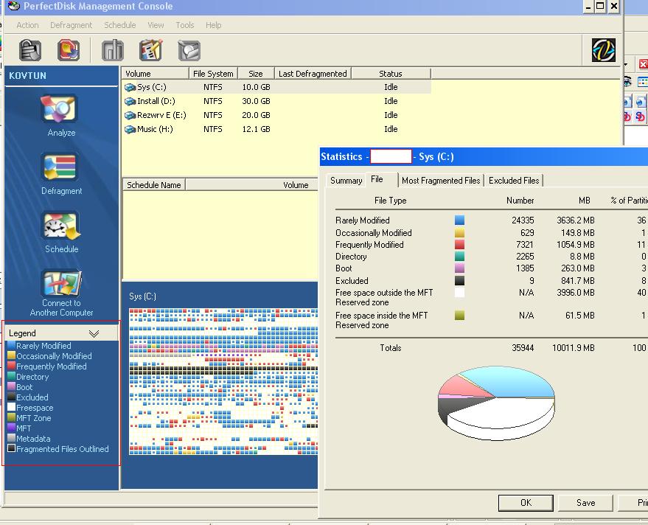Click the File Type column heading
Viewport: 648px width, 525px height.
point(390,201)
